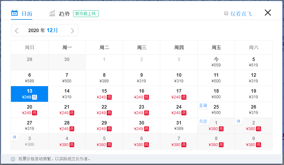Image resolution: width=284 pixels, height=165 pixels.
Task: Click the 周三 column header
Action: [141, 47]
